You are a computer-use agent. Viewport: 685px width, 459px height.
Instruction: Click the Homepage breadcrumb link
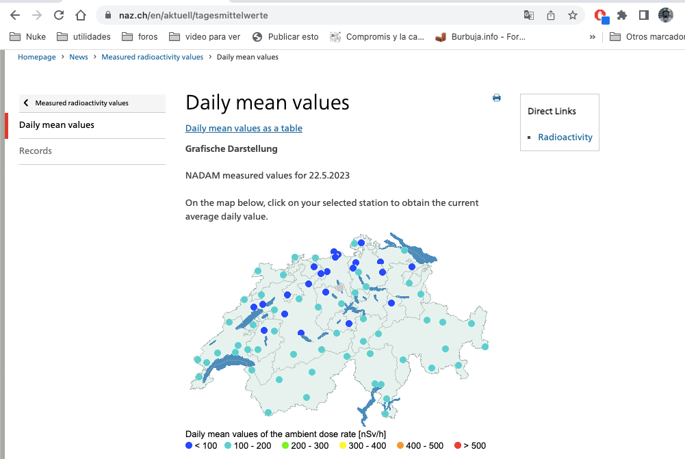tap(37, 57)
